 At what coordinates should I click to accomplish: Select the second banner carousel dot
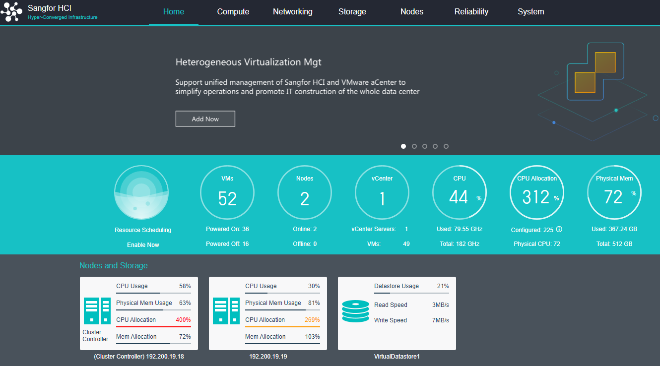point(414,146)
